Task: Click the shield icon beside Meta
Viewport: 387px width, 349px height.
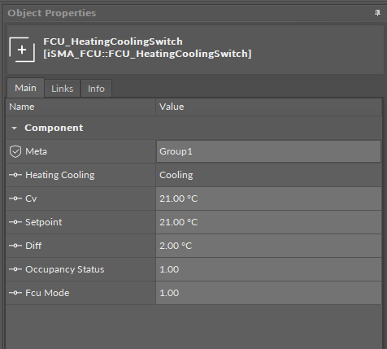Action: point(15,151)
